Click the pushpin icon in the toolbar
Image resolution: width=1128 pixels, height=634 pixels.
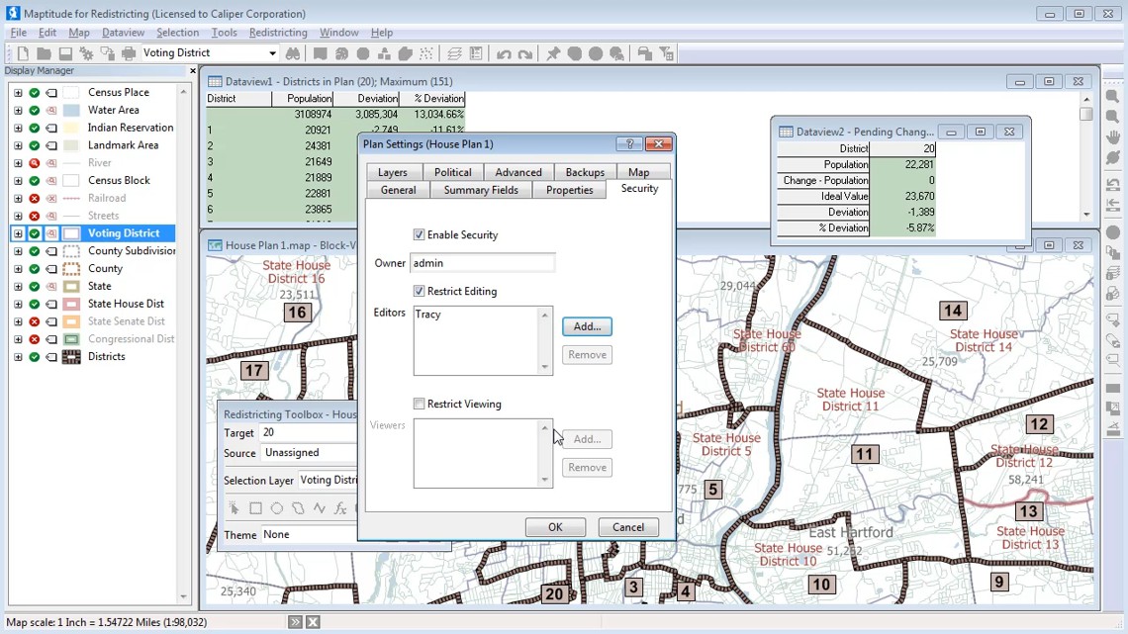pyautogui.click(x=553, y=53)
